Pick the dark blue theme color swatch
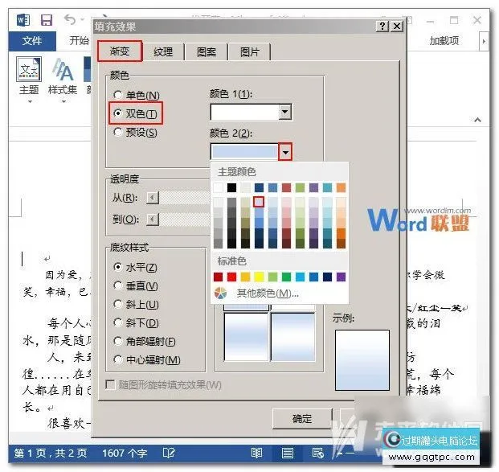This screenshot has width=499, height=472. coord(259,187)
